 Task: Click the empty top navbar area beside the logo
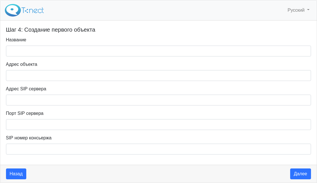[162, 10]
